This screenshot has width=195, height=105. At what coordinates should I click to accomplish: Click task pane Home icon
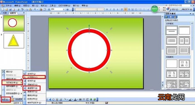(175, 17)
